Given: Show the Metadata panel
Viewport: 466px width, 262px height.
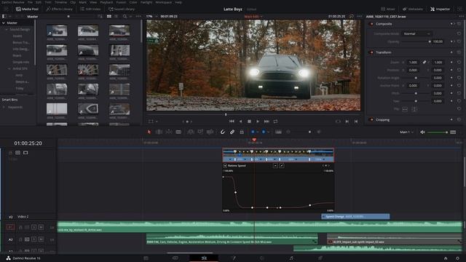Looking at the screenshot, I should tap(413, 9).
